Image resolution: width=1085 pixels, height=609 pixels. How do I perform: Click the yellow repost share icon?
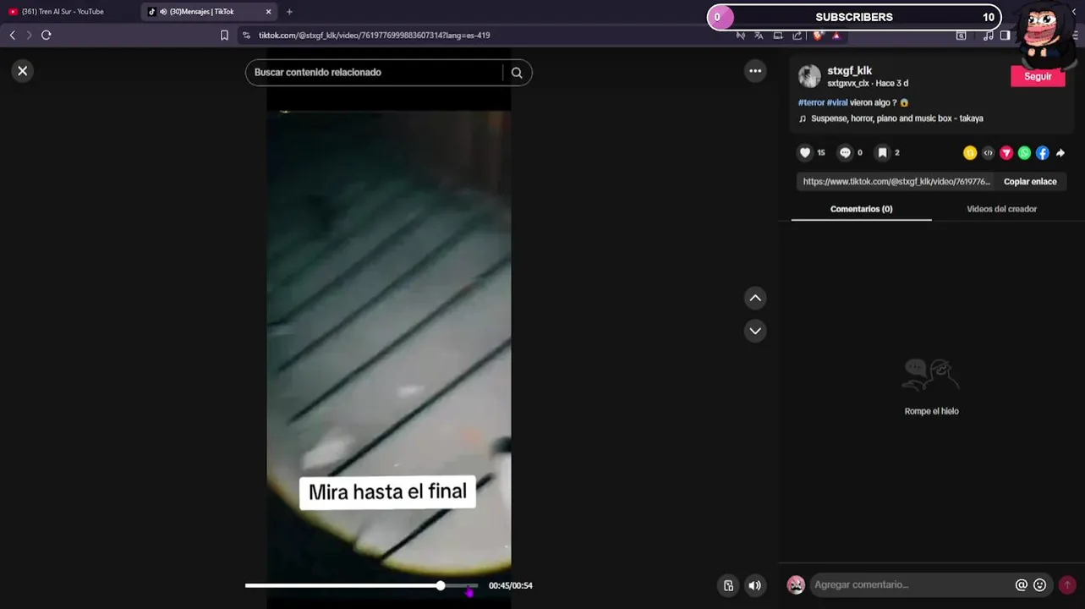(970, 153)
